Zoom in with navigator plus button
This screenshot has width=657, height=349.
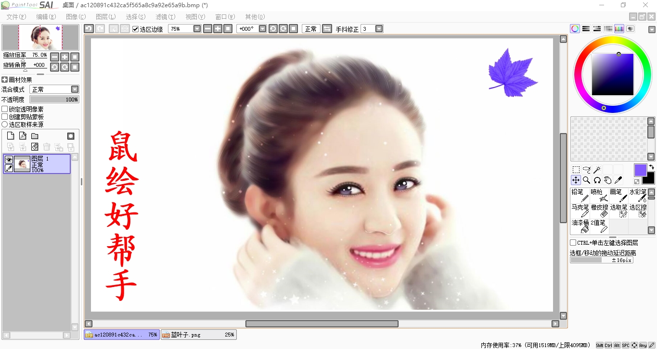64,57
